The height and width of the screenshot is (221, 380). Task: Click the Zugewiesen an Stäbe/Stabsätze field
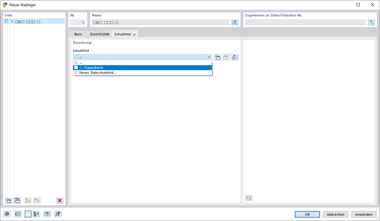(x=305, y=22)
